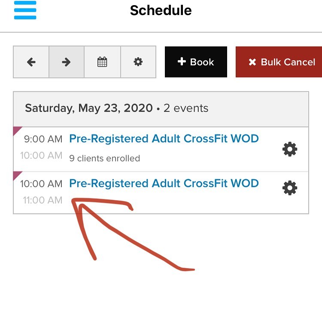This screenshot has height=320, width=322.
Task: Click the "2 events" count in header
Action: pos(185,108)
